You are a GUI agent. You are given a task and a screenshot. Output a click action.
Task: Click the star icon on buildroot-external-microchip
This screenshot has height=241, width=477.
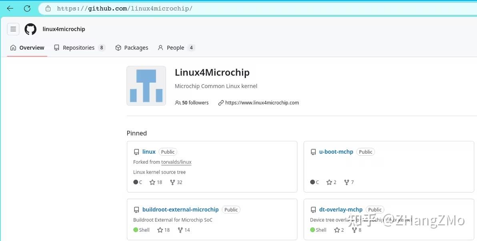point(160,229)
